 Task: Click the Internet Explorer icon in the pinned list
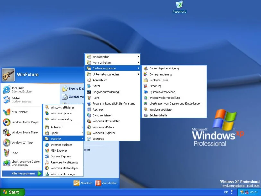[6, 90]
